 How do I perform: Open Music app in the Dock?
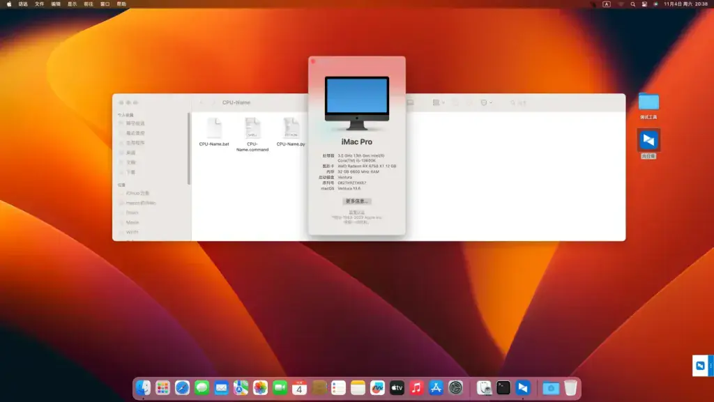tap(416, 388)
